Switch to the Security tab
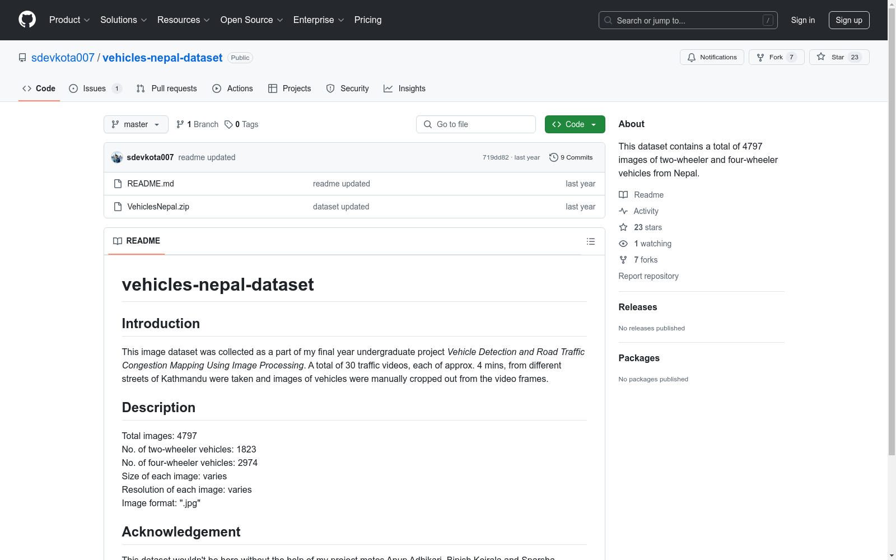 point(348,88)
